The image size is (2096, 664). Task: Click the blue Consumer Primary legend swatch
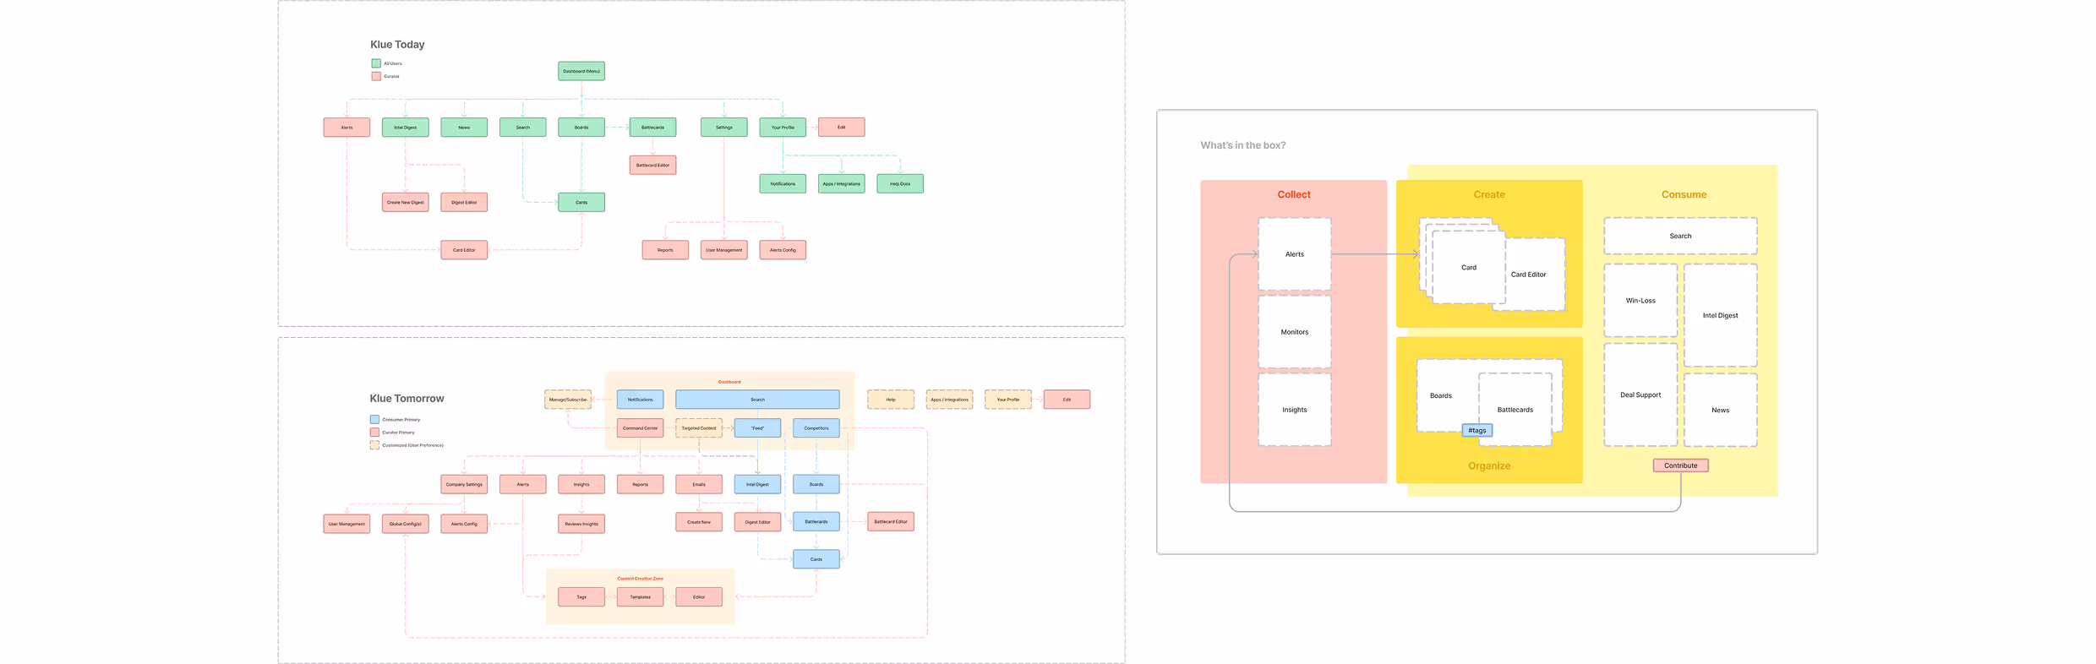pos(374,419)
